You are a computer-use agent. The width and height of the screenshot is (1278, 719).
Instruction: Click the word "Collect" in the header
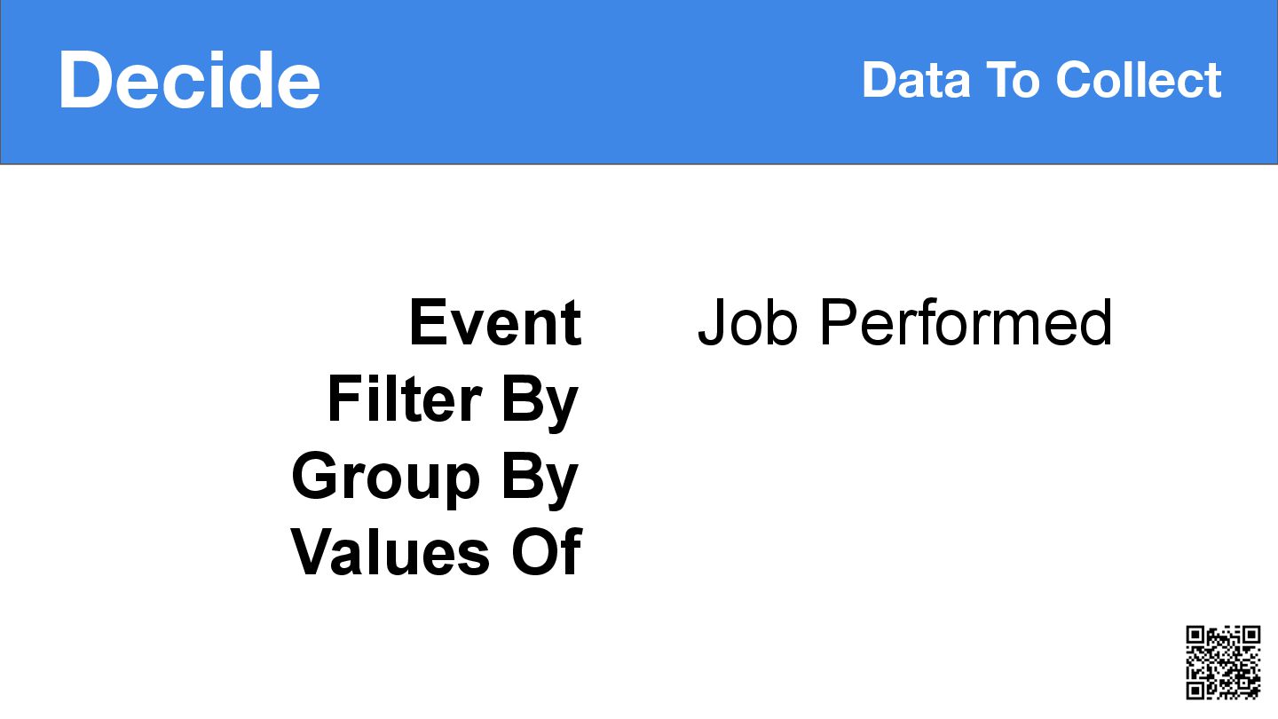coord(1139,80)
